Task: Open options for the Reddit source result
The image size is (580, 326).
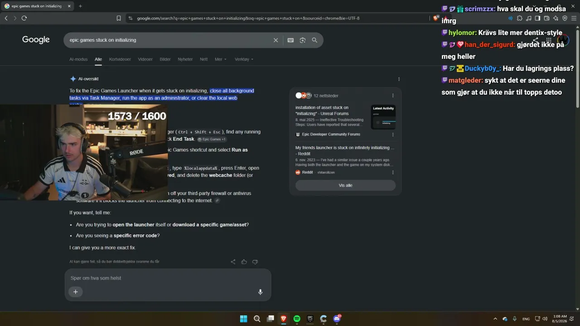Action: point(393,173)
